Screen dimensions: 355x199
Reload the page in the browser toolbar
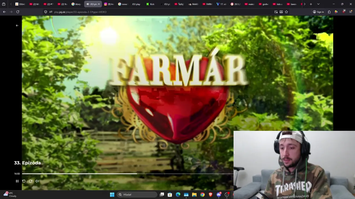tap(18, 12)
